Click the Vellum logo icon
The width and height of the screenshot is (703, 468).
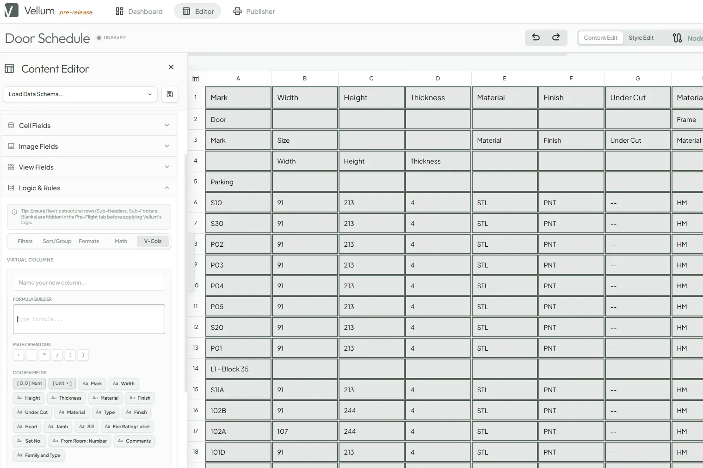11,10
